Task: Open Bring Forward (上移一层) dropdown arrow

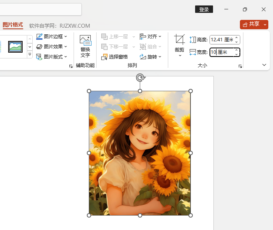Action: [134, 37]
